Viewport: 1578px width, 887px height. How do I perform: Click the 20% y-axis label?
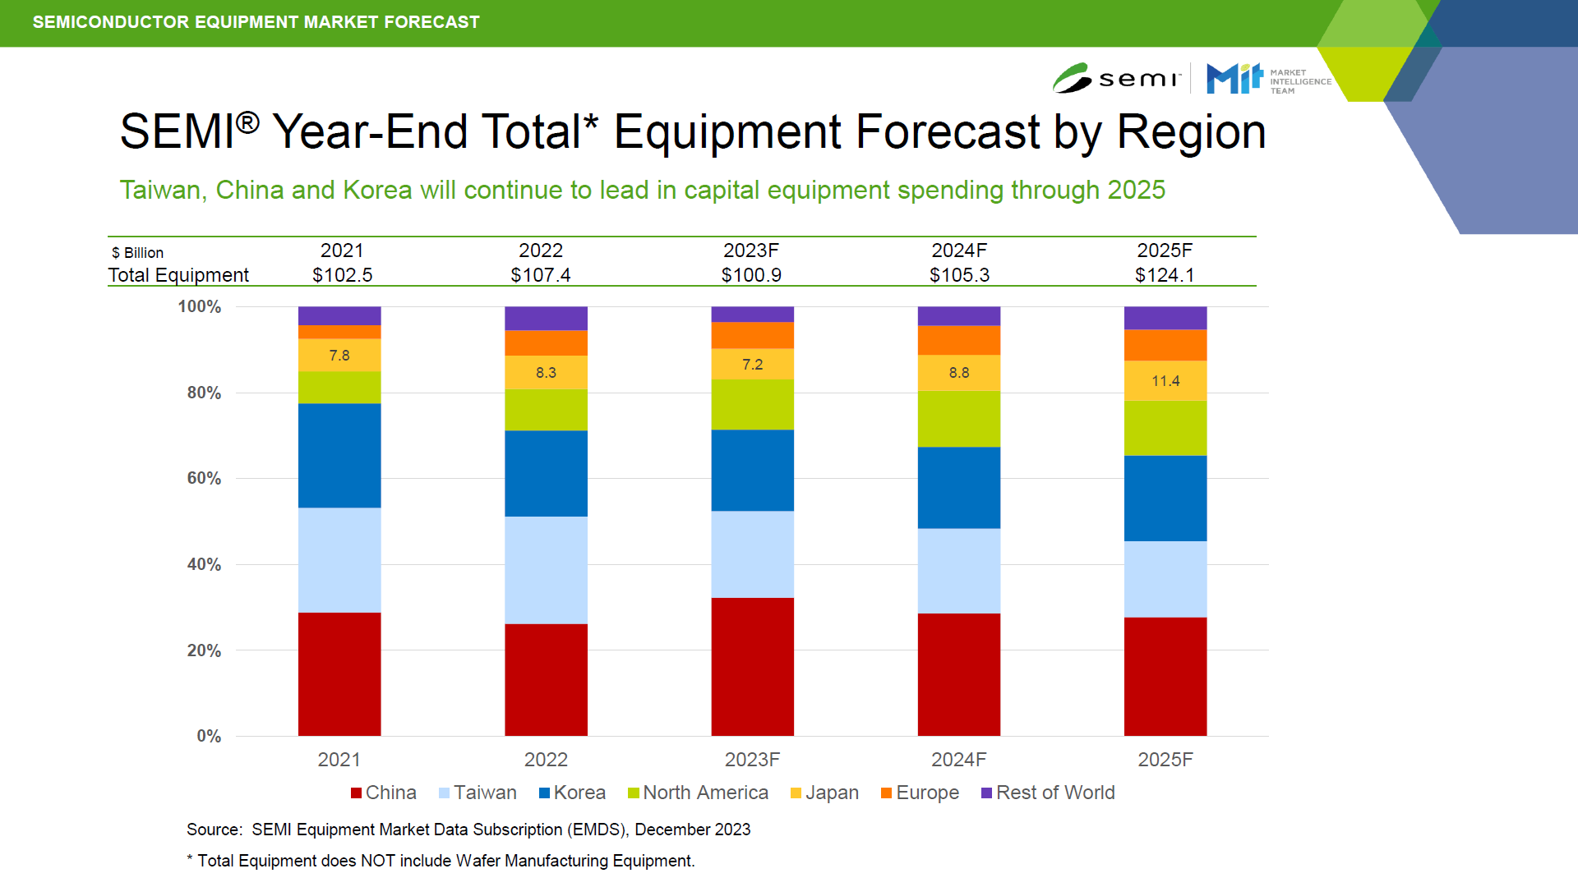point(204,650)
